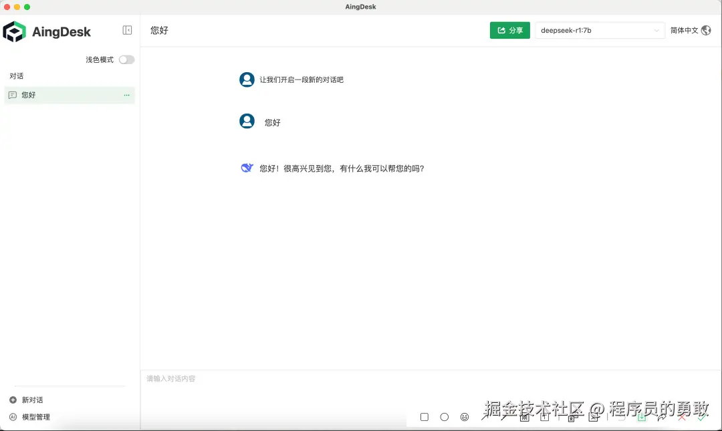Select the message text 让我们开启一段新的对话吧

click(302, 80)
